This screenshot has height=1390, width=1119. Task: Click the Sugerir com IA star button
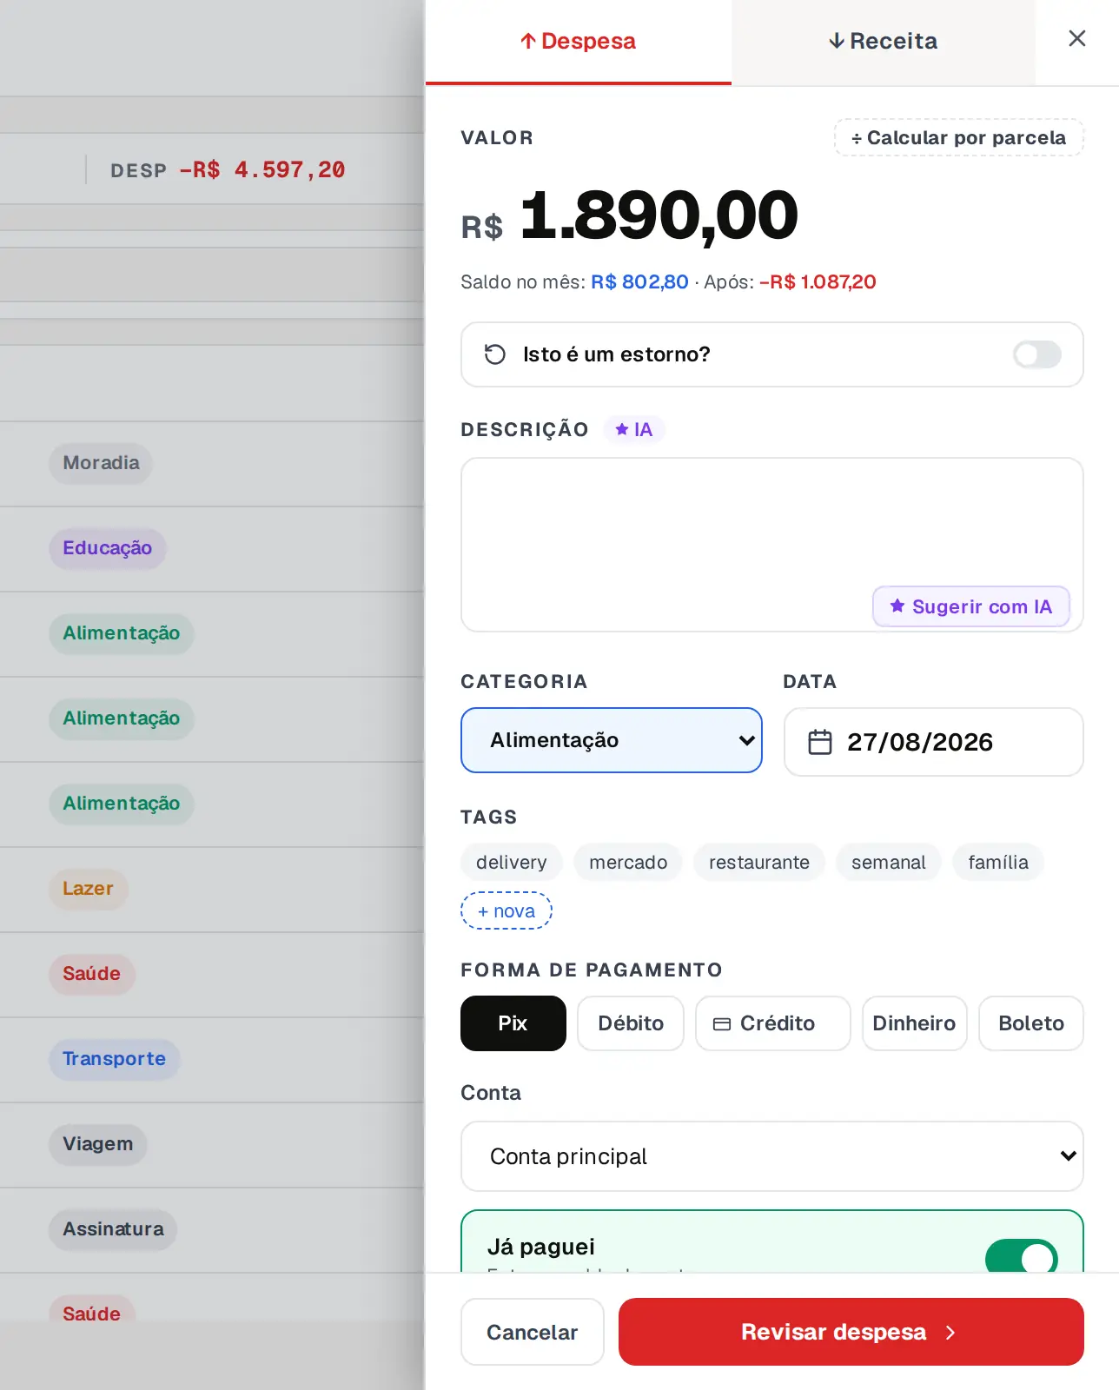971,606
